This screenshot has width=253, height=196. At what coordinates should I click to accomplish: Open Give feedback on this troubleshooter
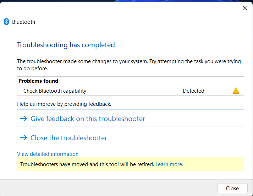[131, 118]
